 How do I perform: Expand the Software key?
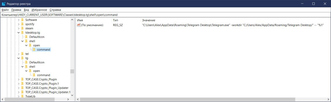click(x=18, y=20)
